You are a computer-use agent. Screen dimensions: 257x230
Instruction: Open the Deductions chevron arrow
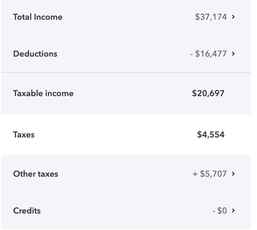coord(233,54)
